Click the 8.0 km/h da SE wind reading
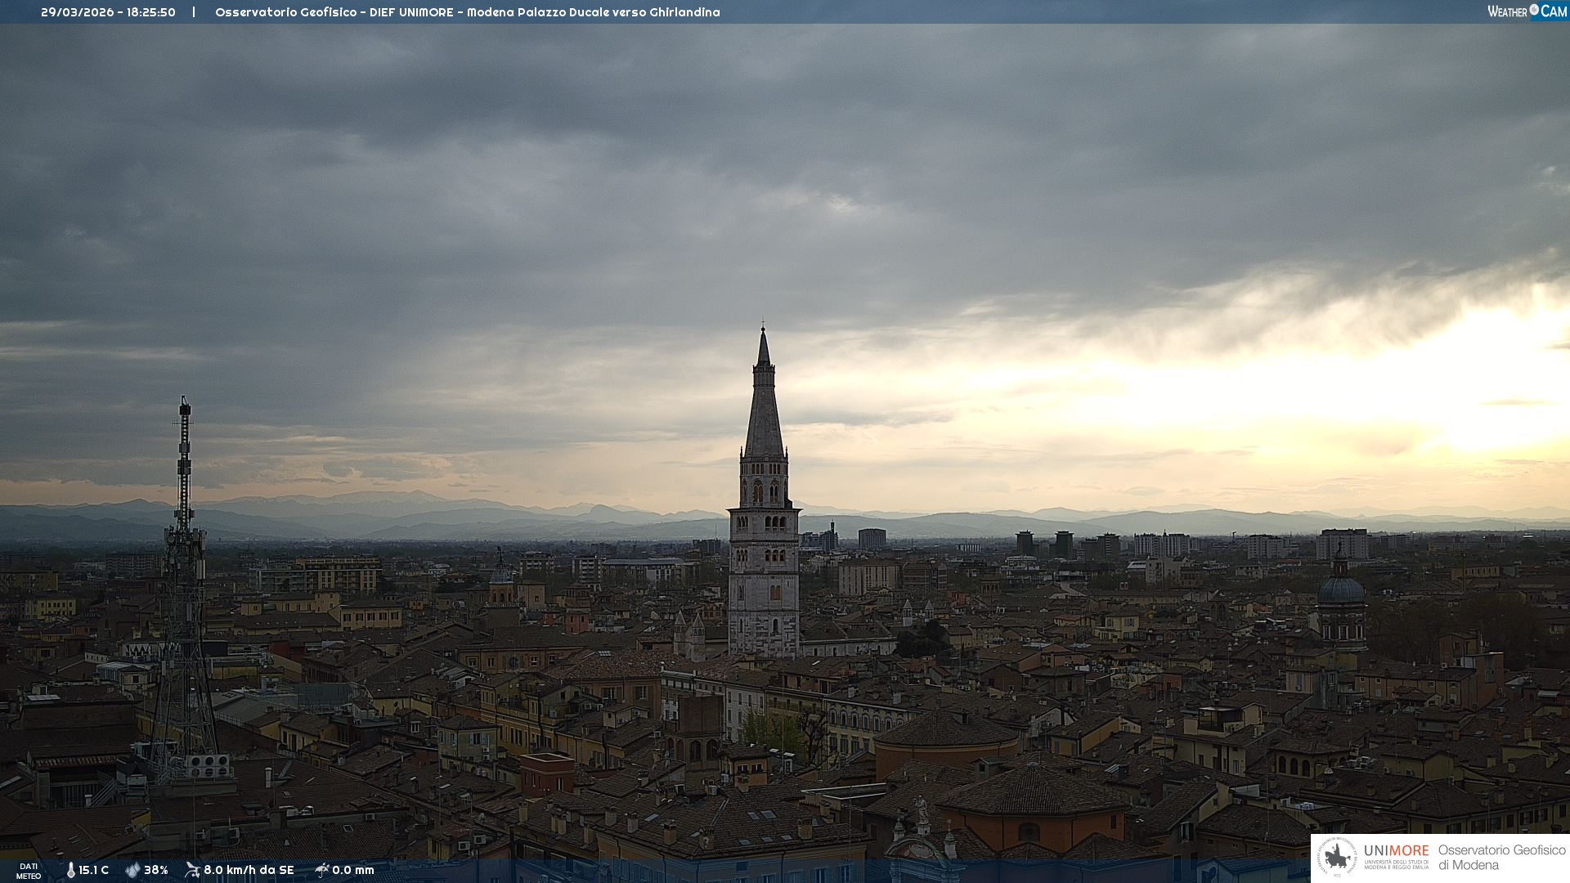 [249, 871]
